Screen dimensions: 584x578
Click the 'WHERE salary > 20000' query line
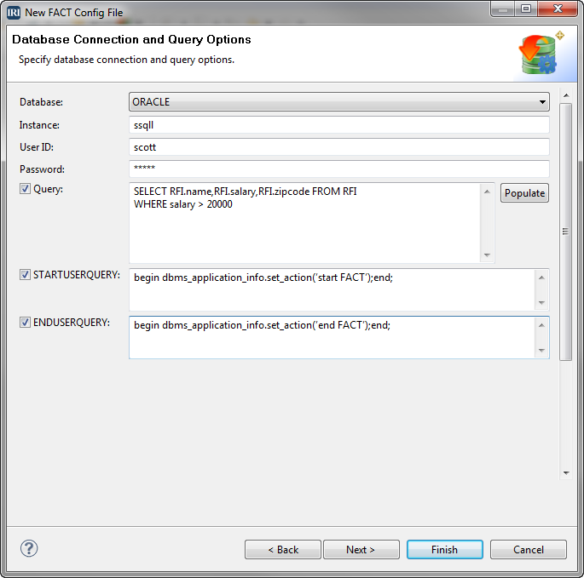[182, 204]
